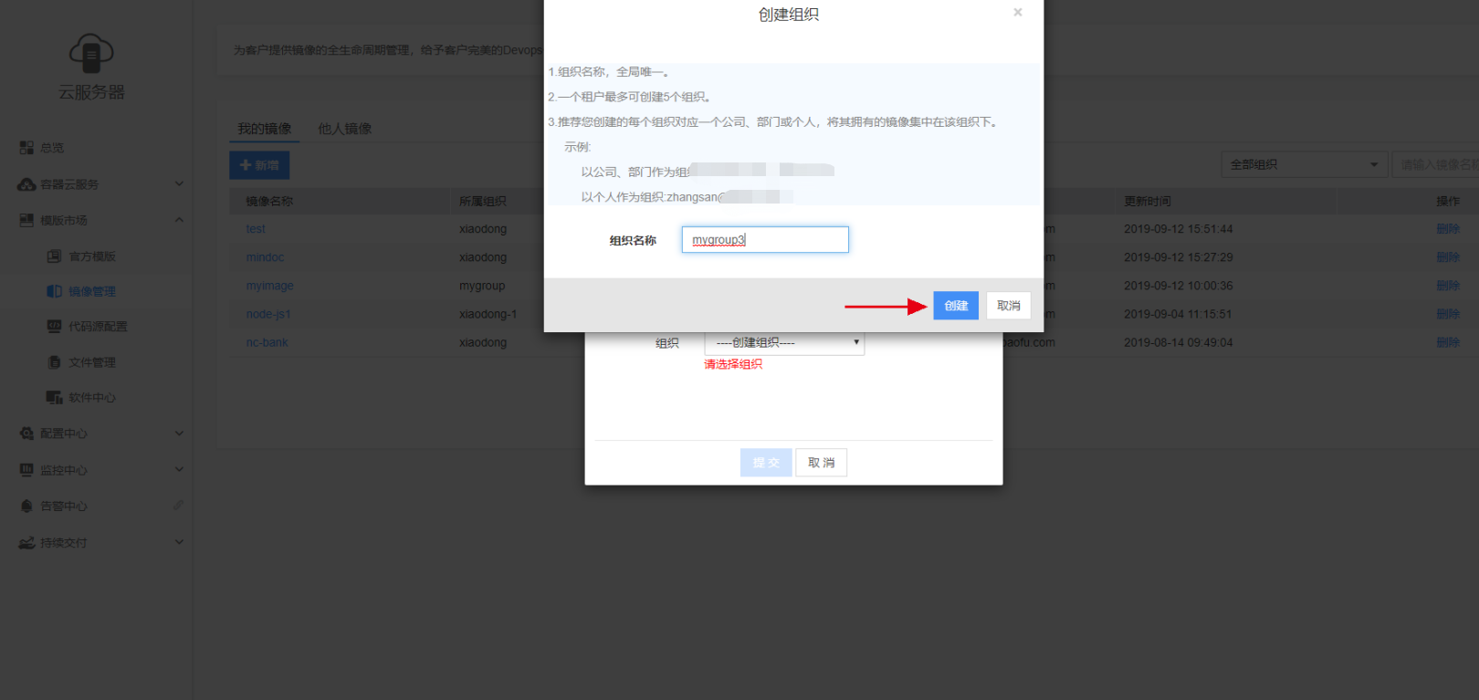The width and height of the screenshot is (1479, 700).
Task: Open 官方模版 in the sidebar
Action: tap(92, 256)
